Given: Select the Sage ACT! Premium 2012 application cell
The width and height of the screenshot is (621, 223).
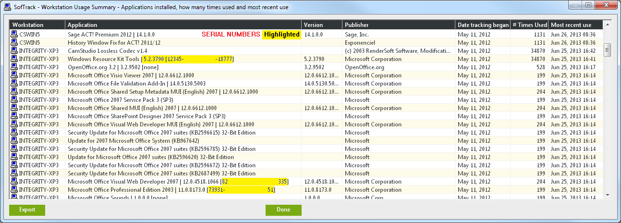Looking at the screenshot, I should pos(183,35).
